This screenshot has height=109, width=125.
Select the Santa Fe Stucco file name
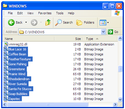20,89
